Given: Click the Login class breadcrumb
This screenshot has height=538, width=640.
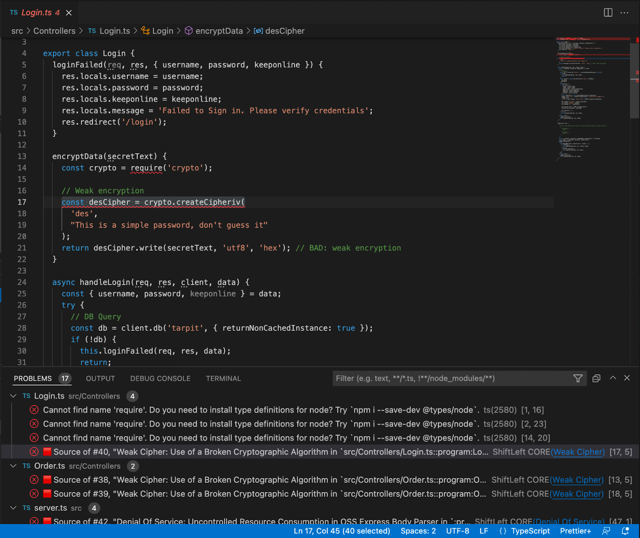Looking at the screenshot, I should pos(157,31).
